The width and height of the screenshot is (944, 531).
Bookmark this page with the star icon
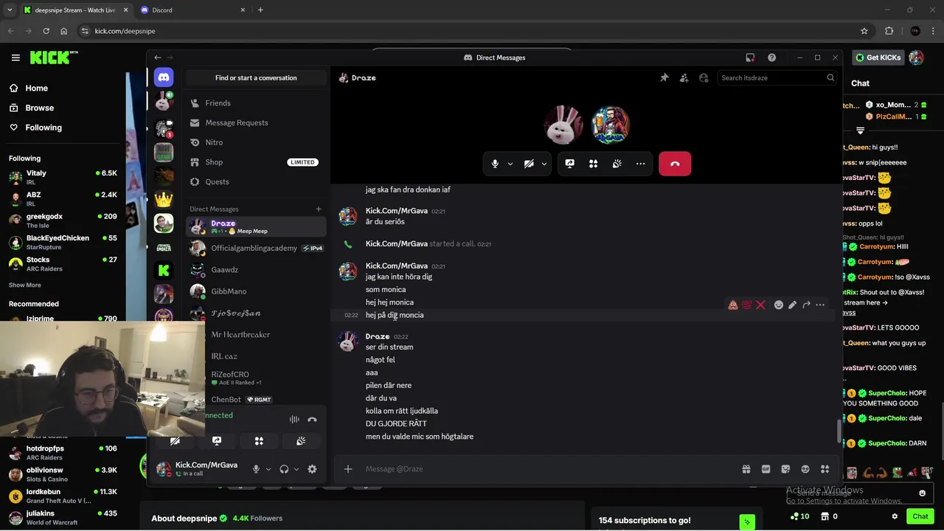tap(864, 31)
